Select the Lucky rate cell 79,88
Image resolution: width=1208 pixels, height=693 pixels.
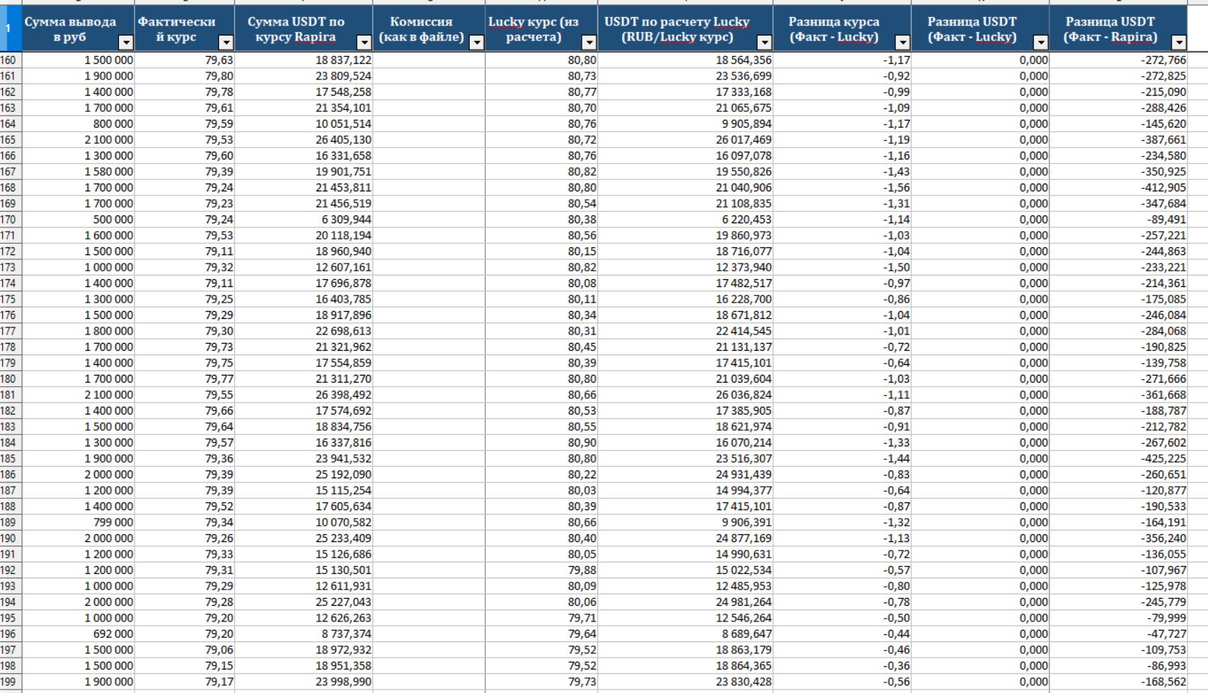coord(541,570)
